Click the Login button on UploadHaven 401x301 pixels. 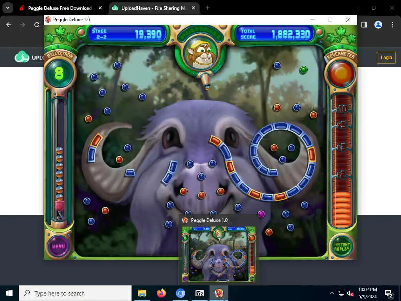[386, 58]
